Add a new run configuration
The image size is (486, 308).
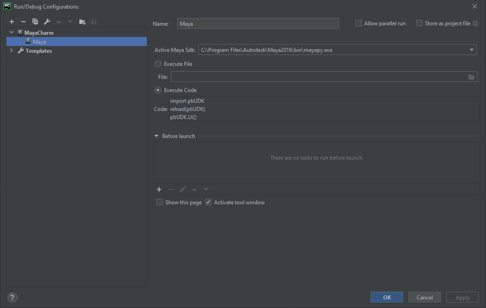12,22
